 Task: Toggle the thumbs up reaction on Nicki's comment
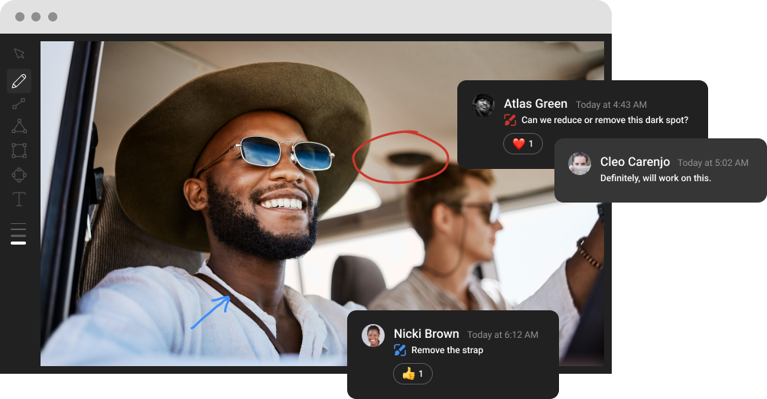[x=413, y=374]
